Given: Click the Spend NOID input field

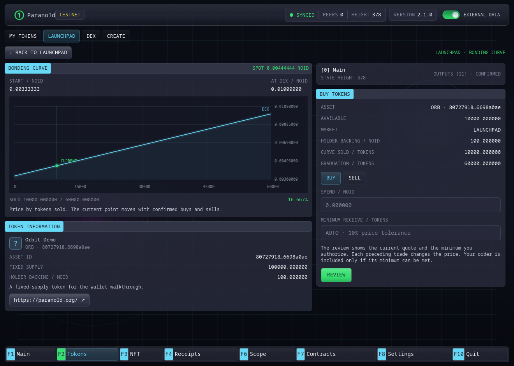Looking at the screenshot, I should (410, 205).
